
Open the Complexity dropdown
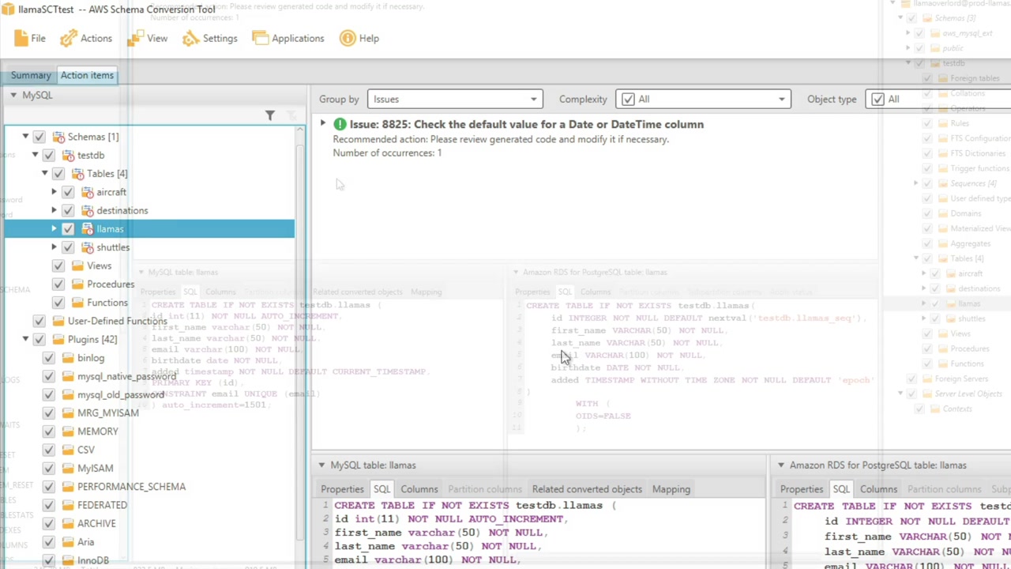(703, 100)
